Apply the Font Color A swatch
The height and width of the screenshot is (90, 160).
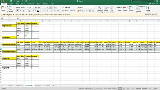pos(38,11)
